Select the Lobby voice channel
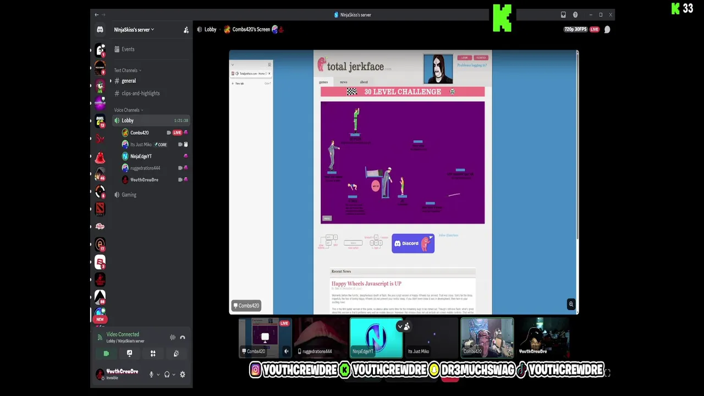Image resolution: width=704 pixels, height=396 pixels. click(152, 120)
